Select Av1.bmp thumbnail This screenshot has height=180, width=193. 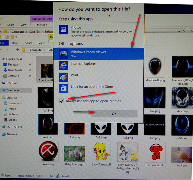46,97
